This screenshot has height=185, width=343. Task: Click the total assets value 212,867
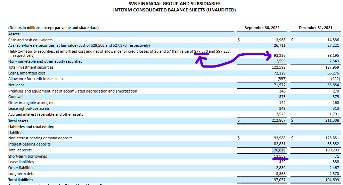click(x=279, y=120)
